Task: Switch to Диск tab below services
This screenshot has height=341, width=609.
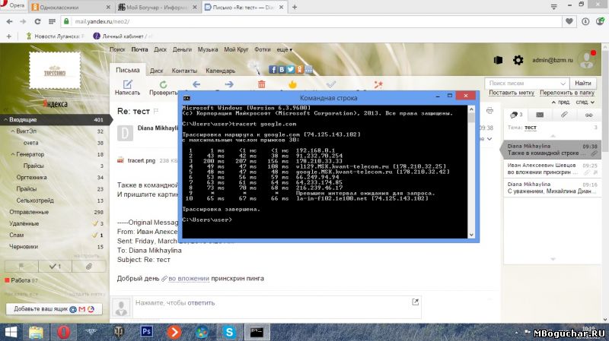Action: [156, 71]
